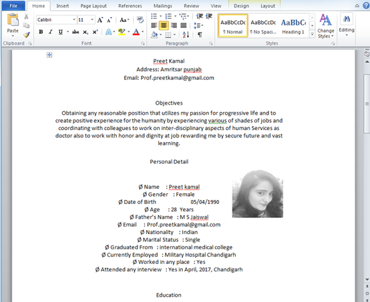
Task: Expand the Styles gallery More arrow
Action: (x=312, y=35)
